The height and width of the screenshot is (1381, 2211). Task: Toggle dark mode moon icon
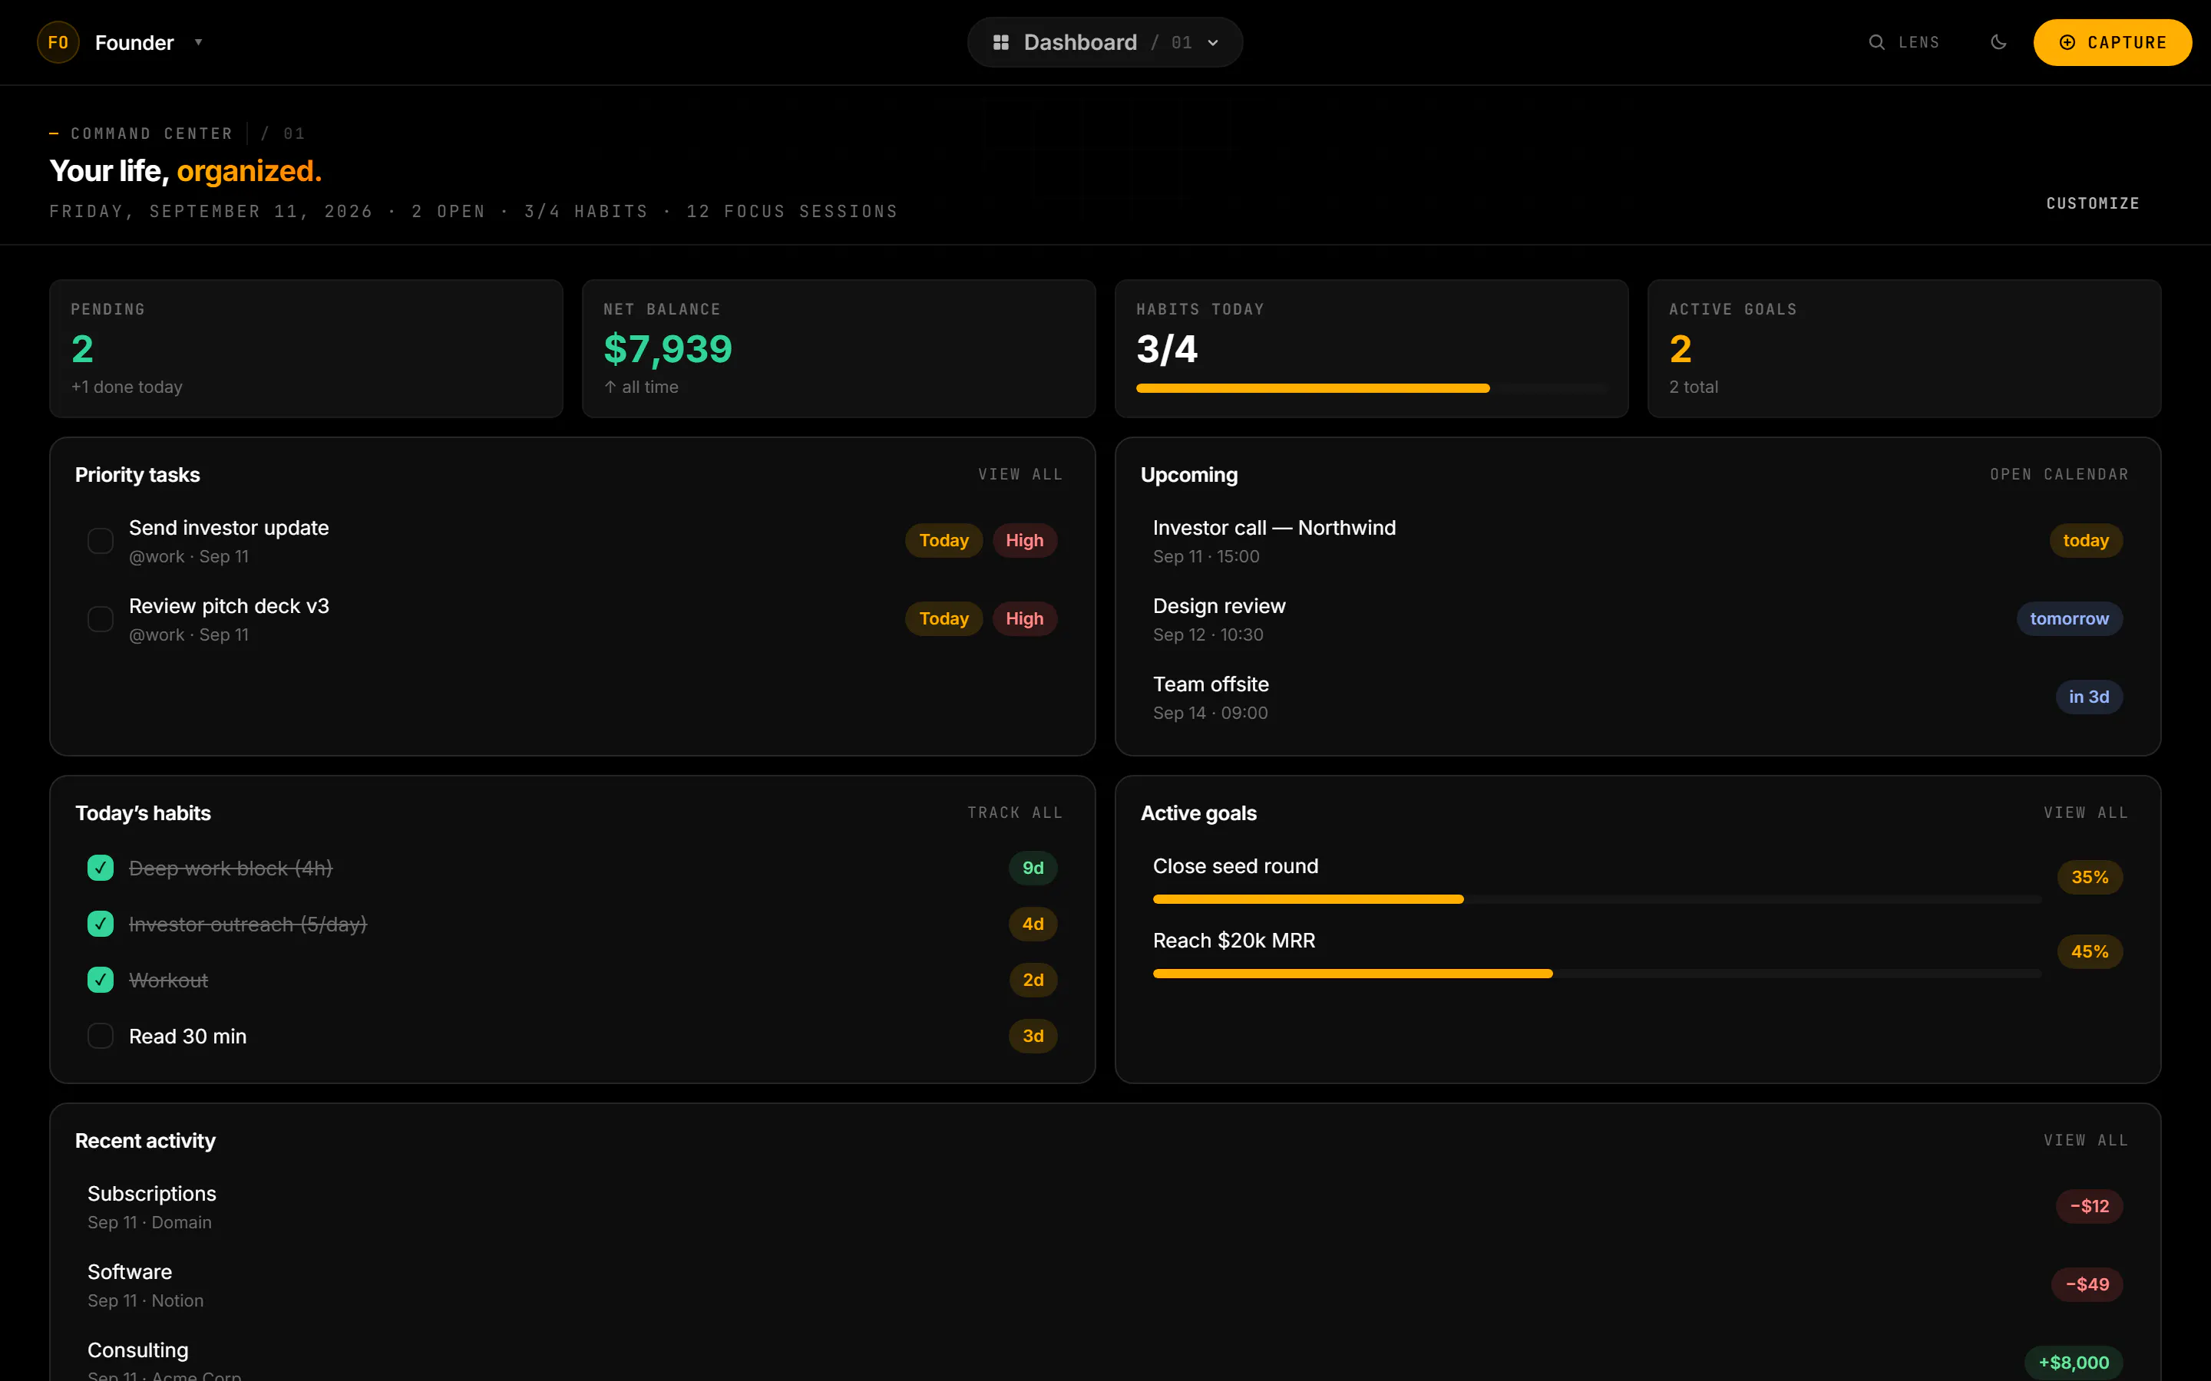(x=1998, y=42)
